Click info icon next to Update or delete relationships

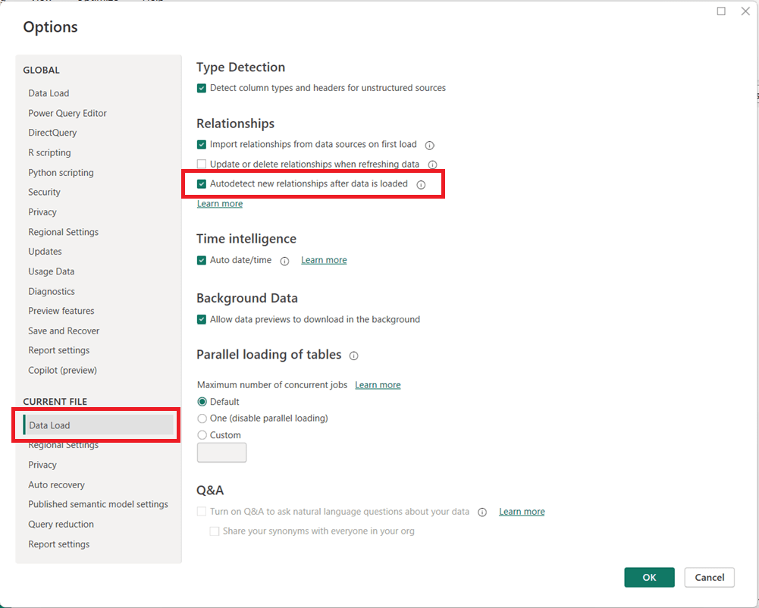click(432, 165)
